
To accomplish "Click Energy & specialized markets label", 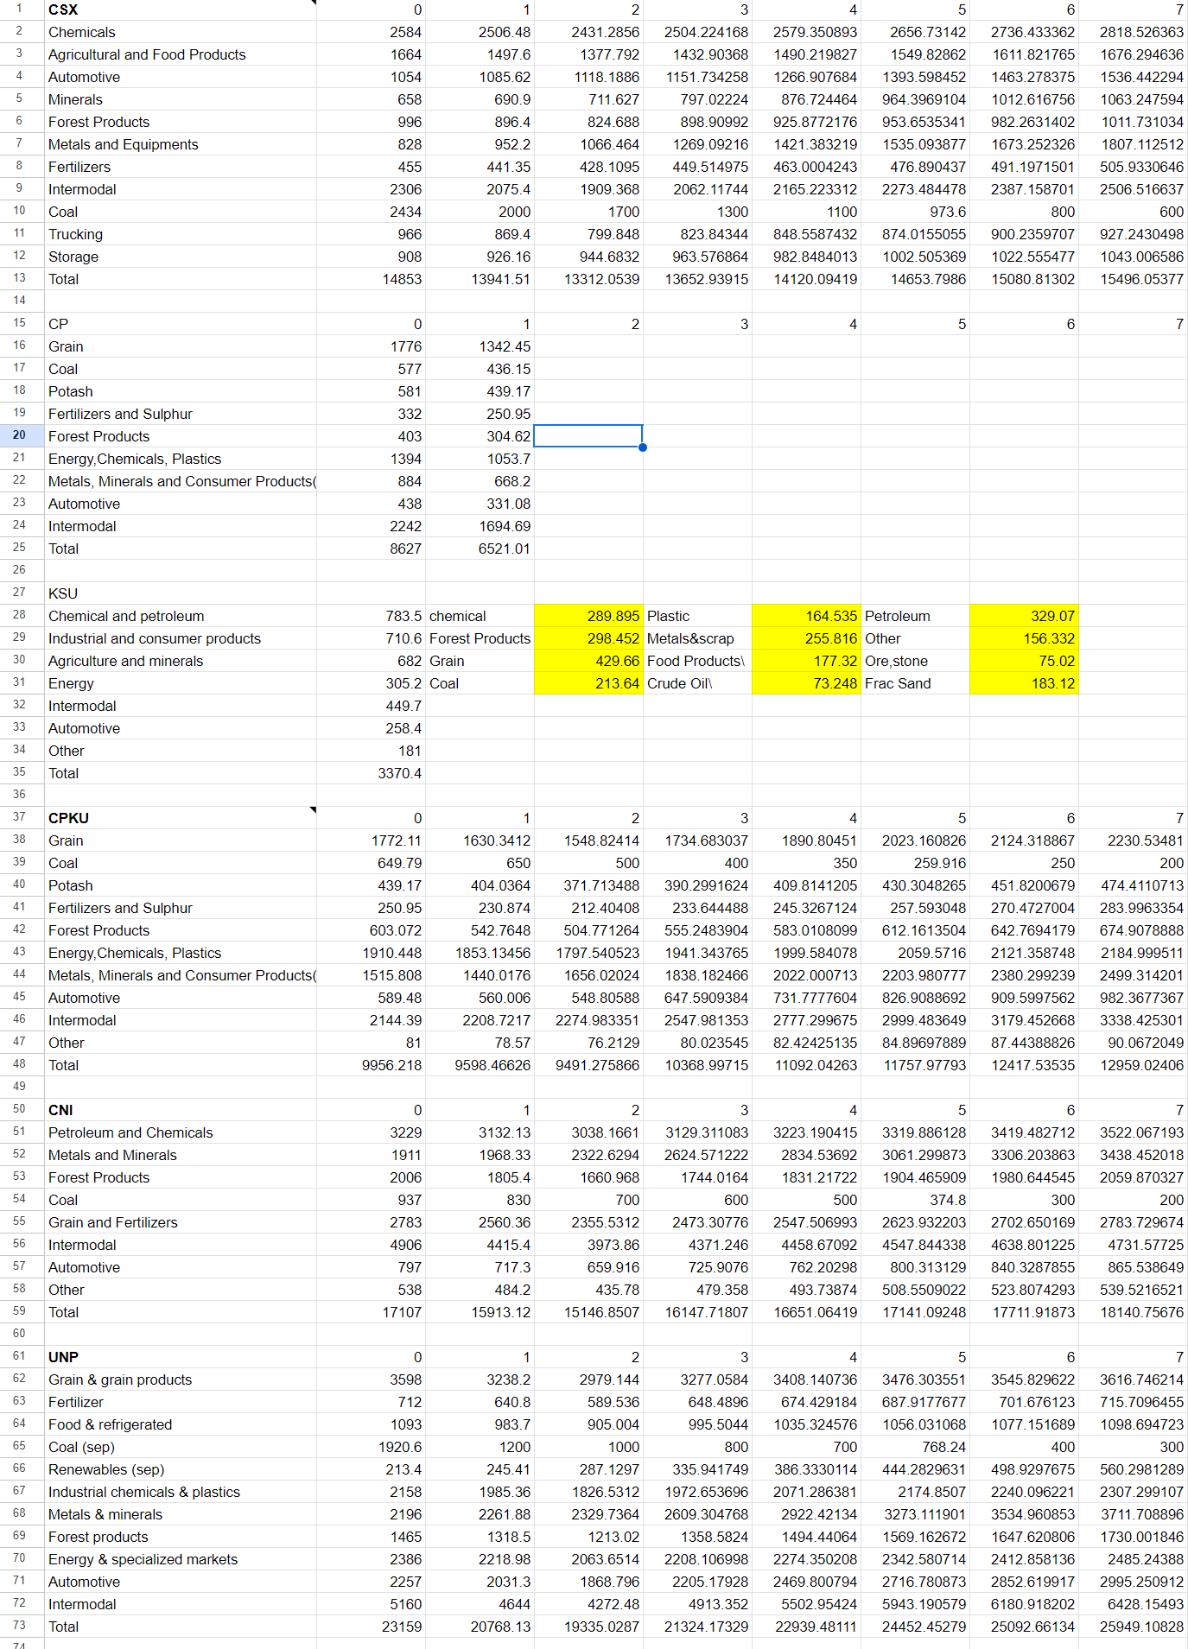I will pos(143,1559).
